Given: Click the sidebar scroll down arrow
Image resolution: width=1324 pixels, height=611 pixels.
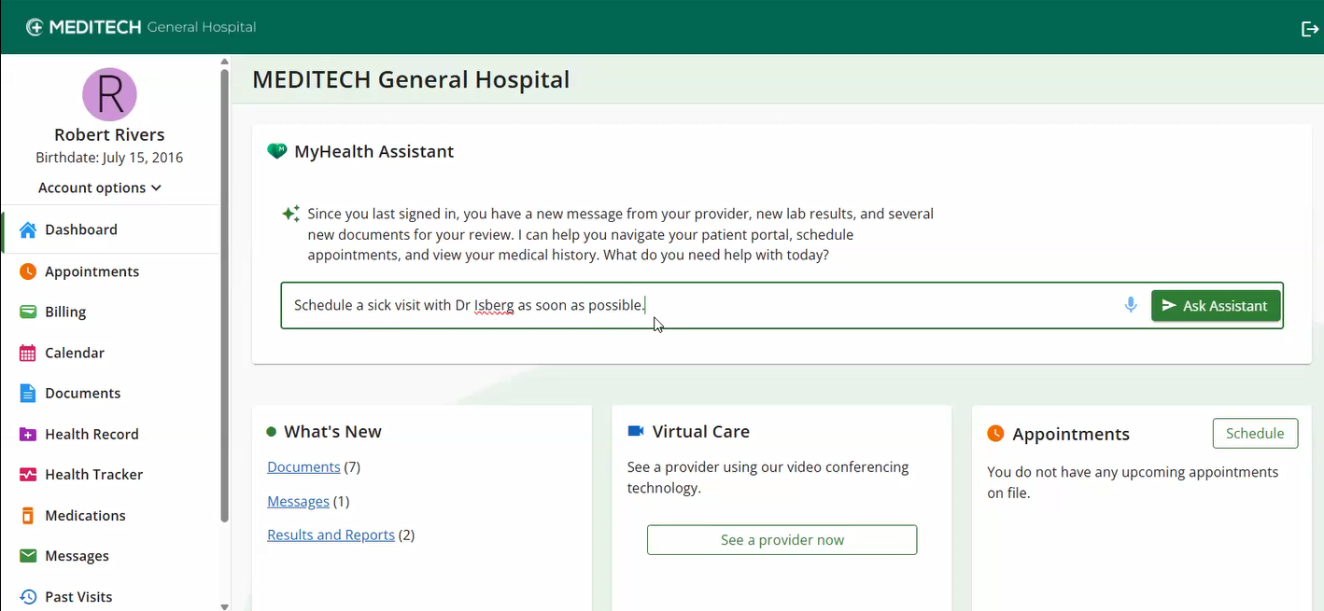Looking at the screenshot, I should [224, 605].
